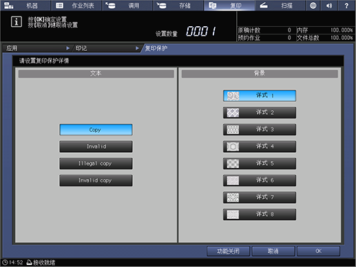Switch to the 扫描 scan tab
The width and height of the screenshot is (356, 267).
tap(280, 6)
